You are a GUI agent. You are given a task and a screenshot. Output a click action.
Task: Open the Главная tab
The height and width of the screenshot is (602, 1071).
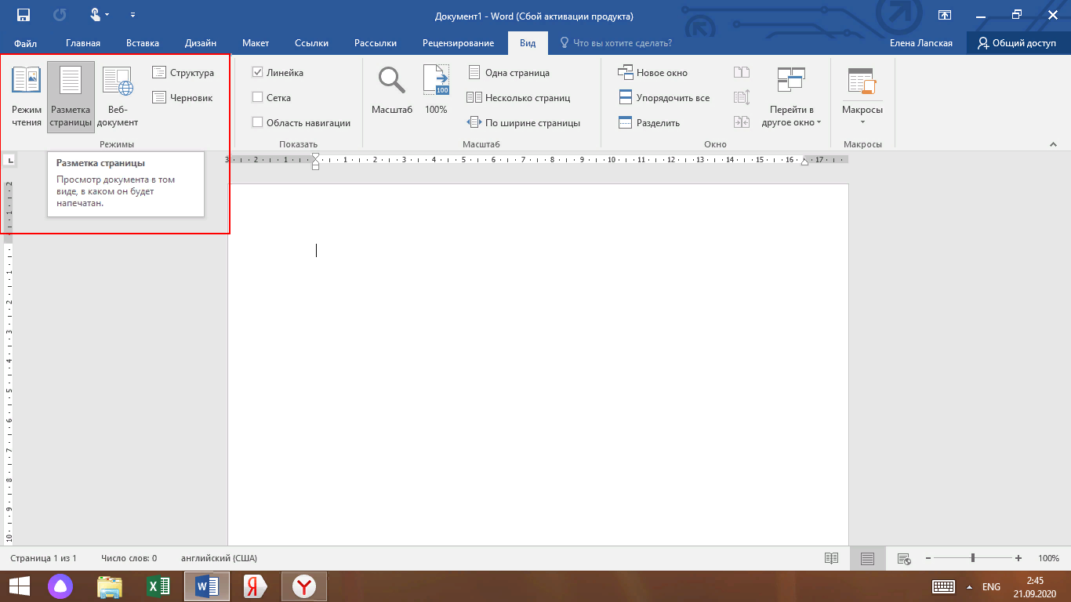(83, 43)
